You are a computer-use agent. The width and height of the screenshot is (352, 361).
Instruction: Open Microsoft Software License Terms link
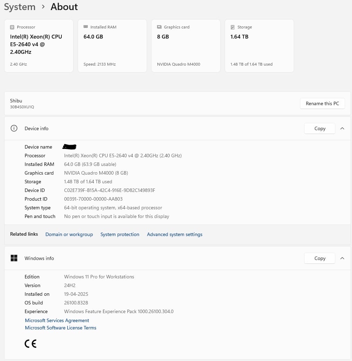[x=60, y=328]
